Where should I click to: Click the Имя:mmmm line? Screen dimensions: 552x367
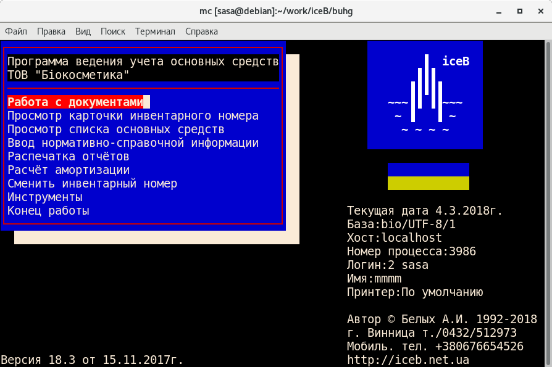coord(374,279)
